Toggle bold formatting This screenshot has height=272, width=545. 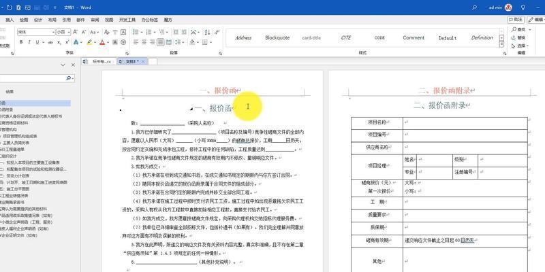tap(21, 42)
